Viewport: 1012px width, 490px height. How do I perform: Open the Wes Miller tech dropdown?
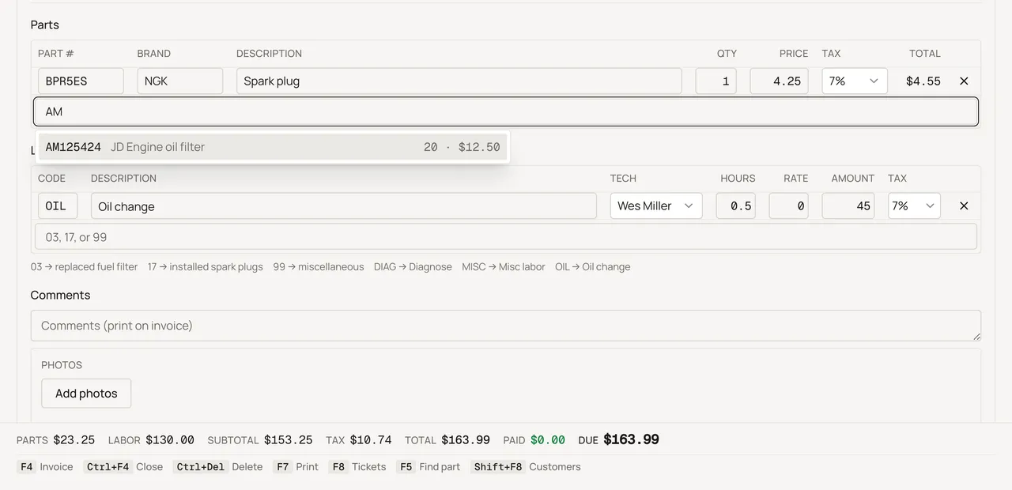point(656,205)
